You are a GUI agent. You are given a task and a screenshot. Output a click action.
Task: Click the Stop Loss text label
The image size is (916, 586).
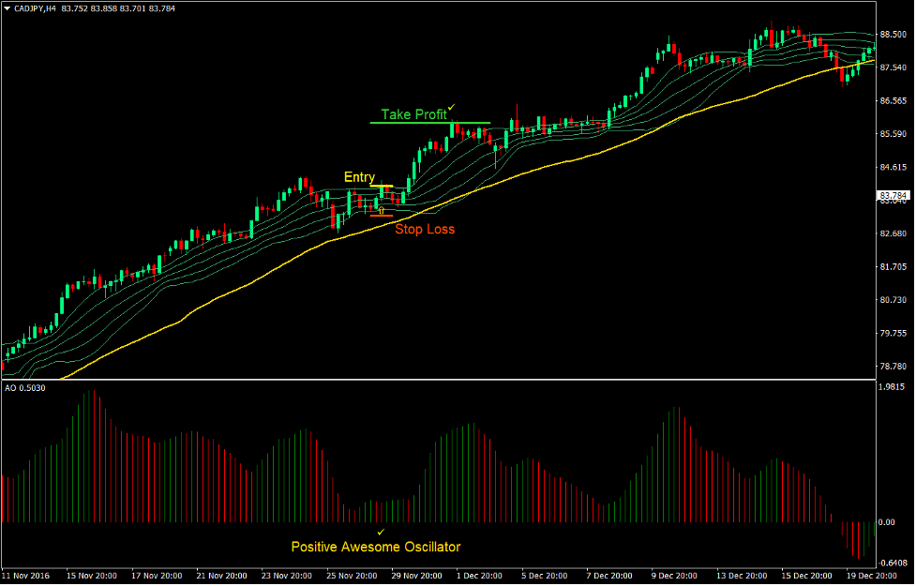pyautogui.click(x=427, y=229)
